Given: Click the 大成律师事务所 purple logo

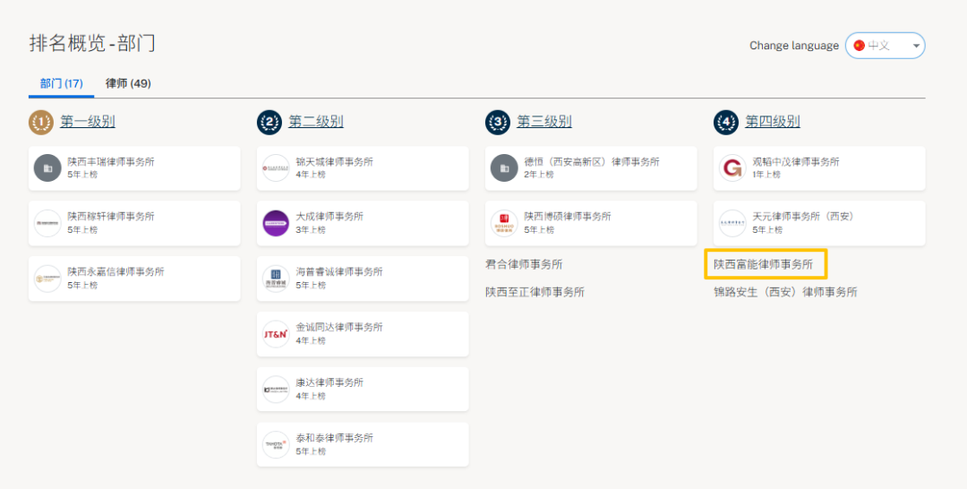Looking at the screenshot, I should point(276,223).
